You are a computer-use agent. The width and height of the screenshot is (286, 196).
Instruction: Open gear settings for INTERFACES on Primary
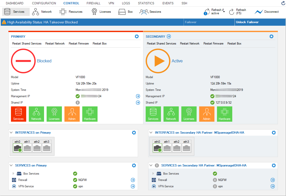click(x=134, y=133)
